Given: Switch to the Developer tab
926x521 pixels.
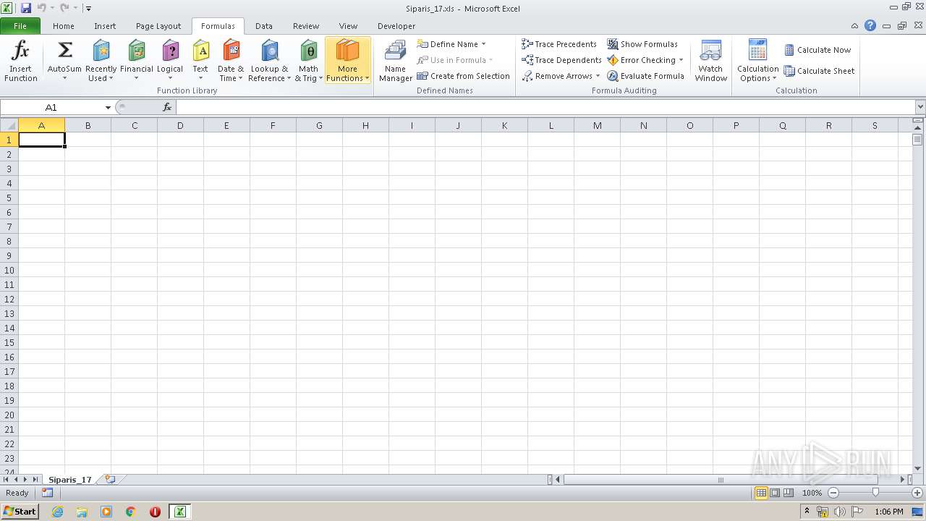Looking at the screenshot, I should tap(396, 26).
